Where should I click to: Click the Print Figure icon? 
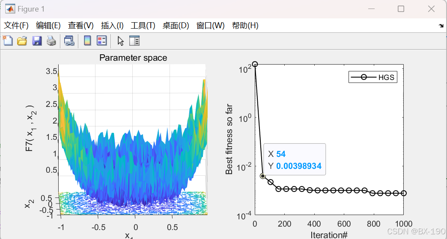[51, 41]
